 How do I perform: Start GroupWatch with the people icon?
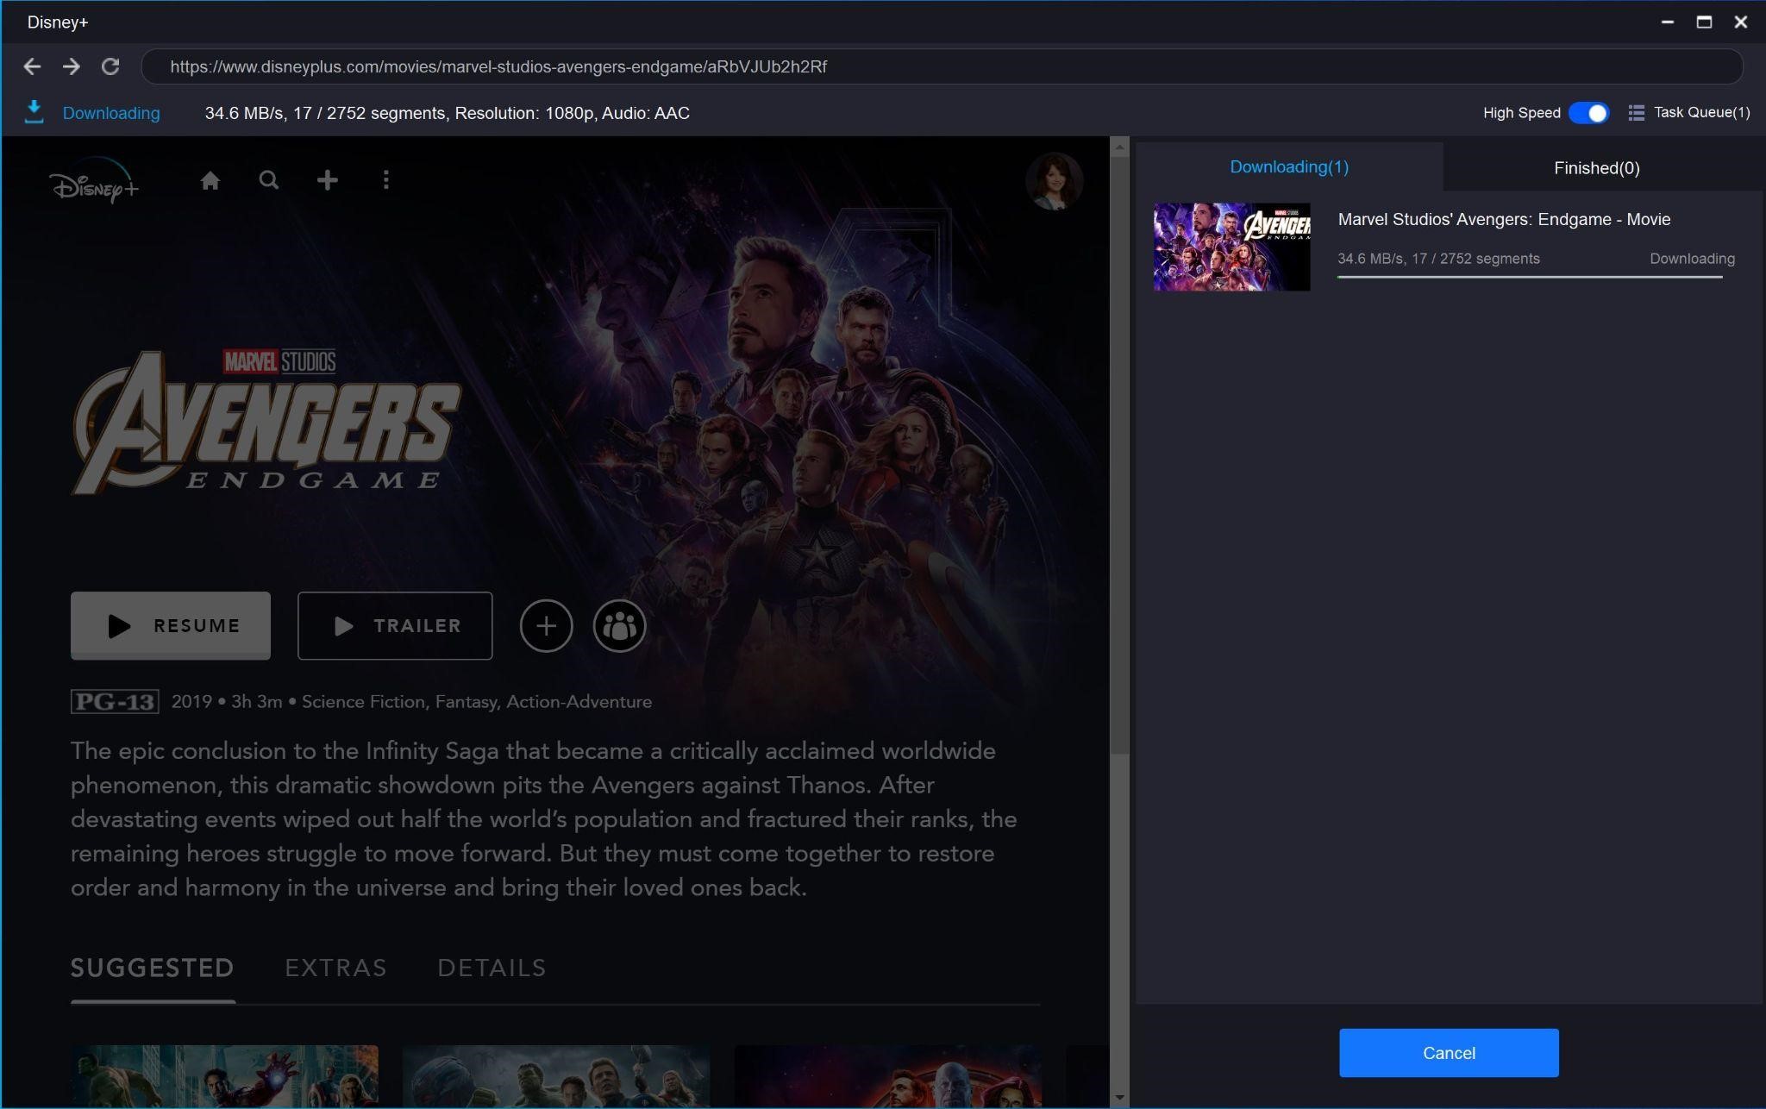619,626
